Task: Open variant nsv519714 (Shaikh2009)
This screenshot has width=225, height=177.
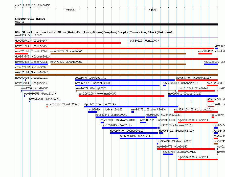Action: pyautogui.click(x=32, y=46)
